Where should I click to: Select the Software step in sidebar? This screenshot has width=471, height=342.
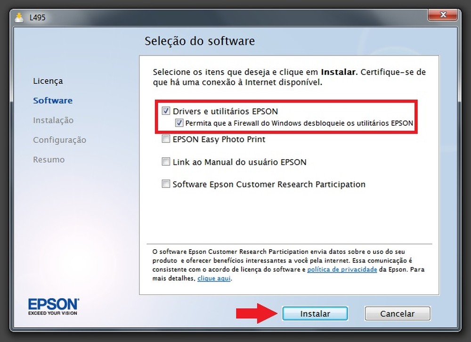53,100
